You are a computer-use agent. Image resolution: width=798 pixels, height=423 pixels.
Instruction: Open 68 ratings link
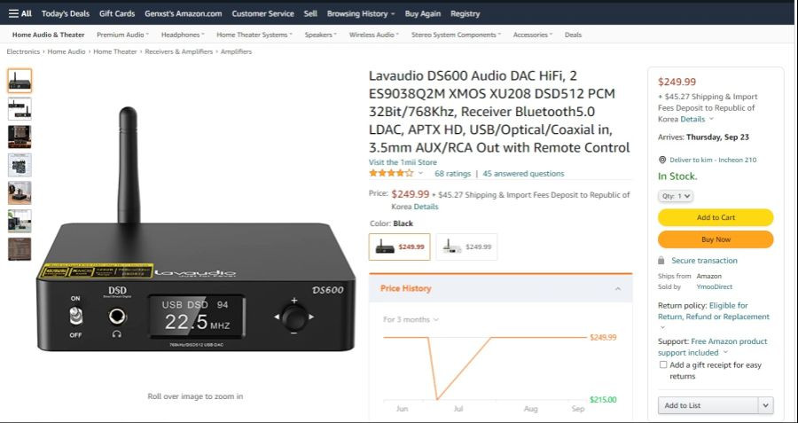click(452, 174)
